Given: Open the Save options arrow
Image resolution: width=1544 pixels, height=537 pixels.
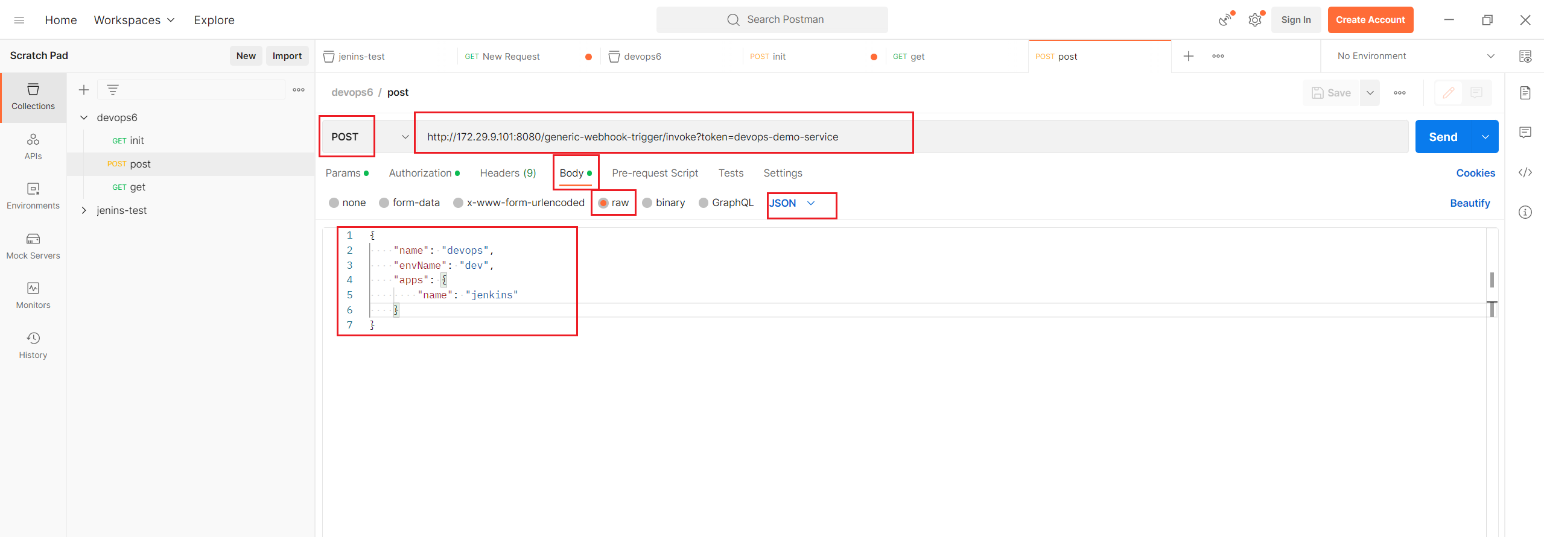Looking at the screenshot, I should click(x=1370, y=93).
